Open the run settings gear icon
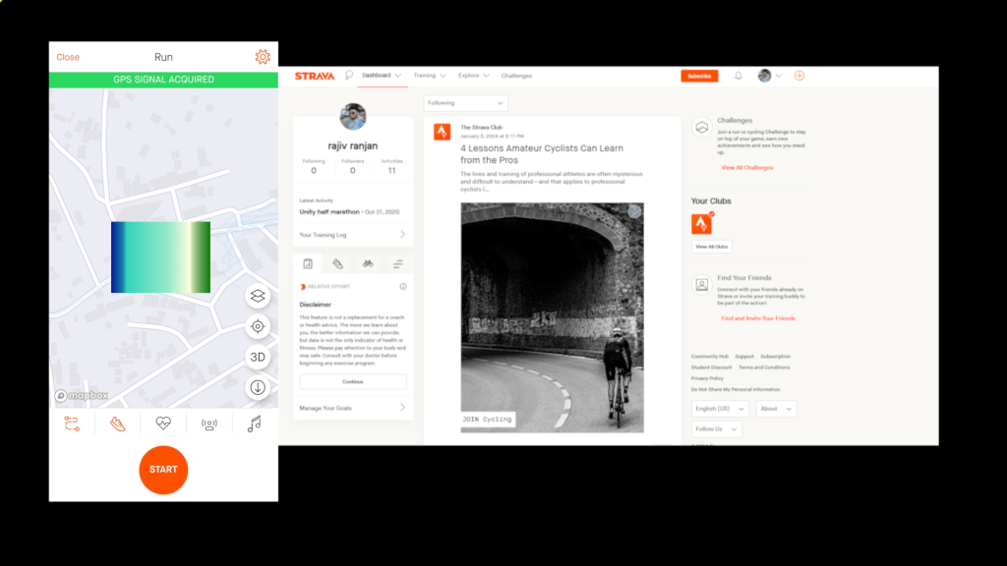1007x566 pixels. coord(263,57)
